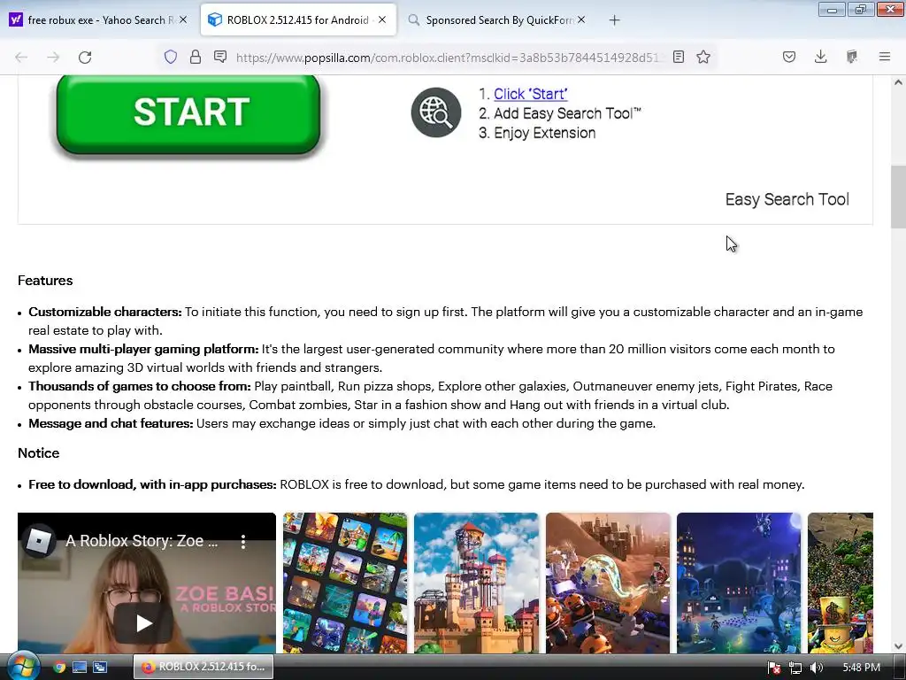Close the ROBLOX 2.512.415 tab
The image size is (906, 680).
[382, 19]
